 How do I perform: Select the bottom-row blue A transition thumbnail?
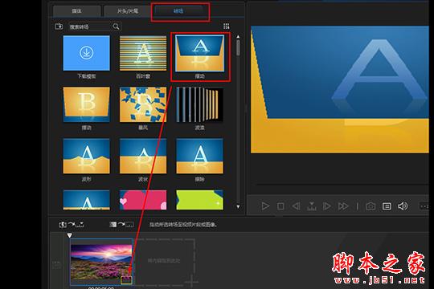pyautogui.click(x=86, y=200)
